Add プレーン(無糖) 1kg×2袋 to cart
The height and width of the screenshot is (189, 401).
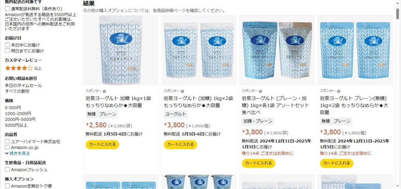tap(336, 163)
